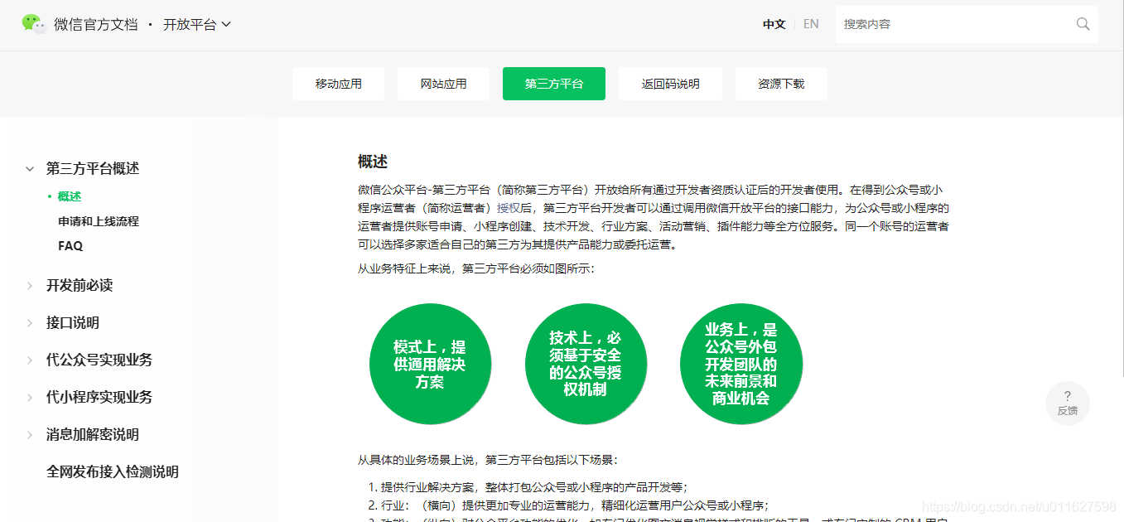Image resolution: width=1124 pixels, height=522 pixels.
Task: Open 消息加解密说明 in the sidebar
Action: (x=93, y=434)
